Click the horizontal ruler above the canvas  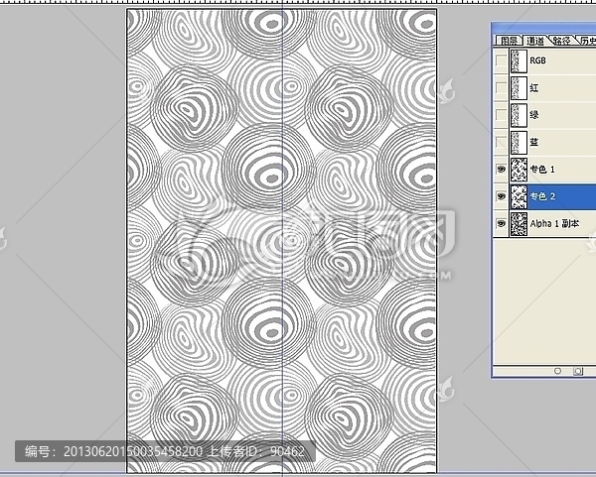tap(298, 2)
